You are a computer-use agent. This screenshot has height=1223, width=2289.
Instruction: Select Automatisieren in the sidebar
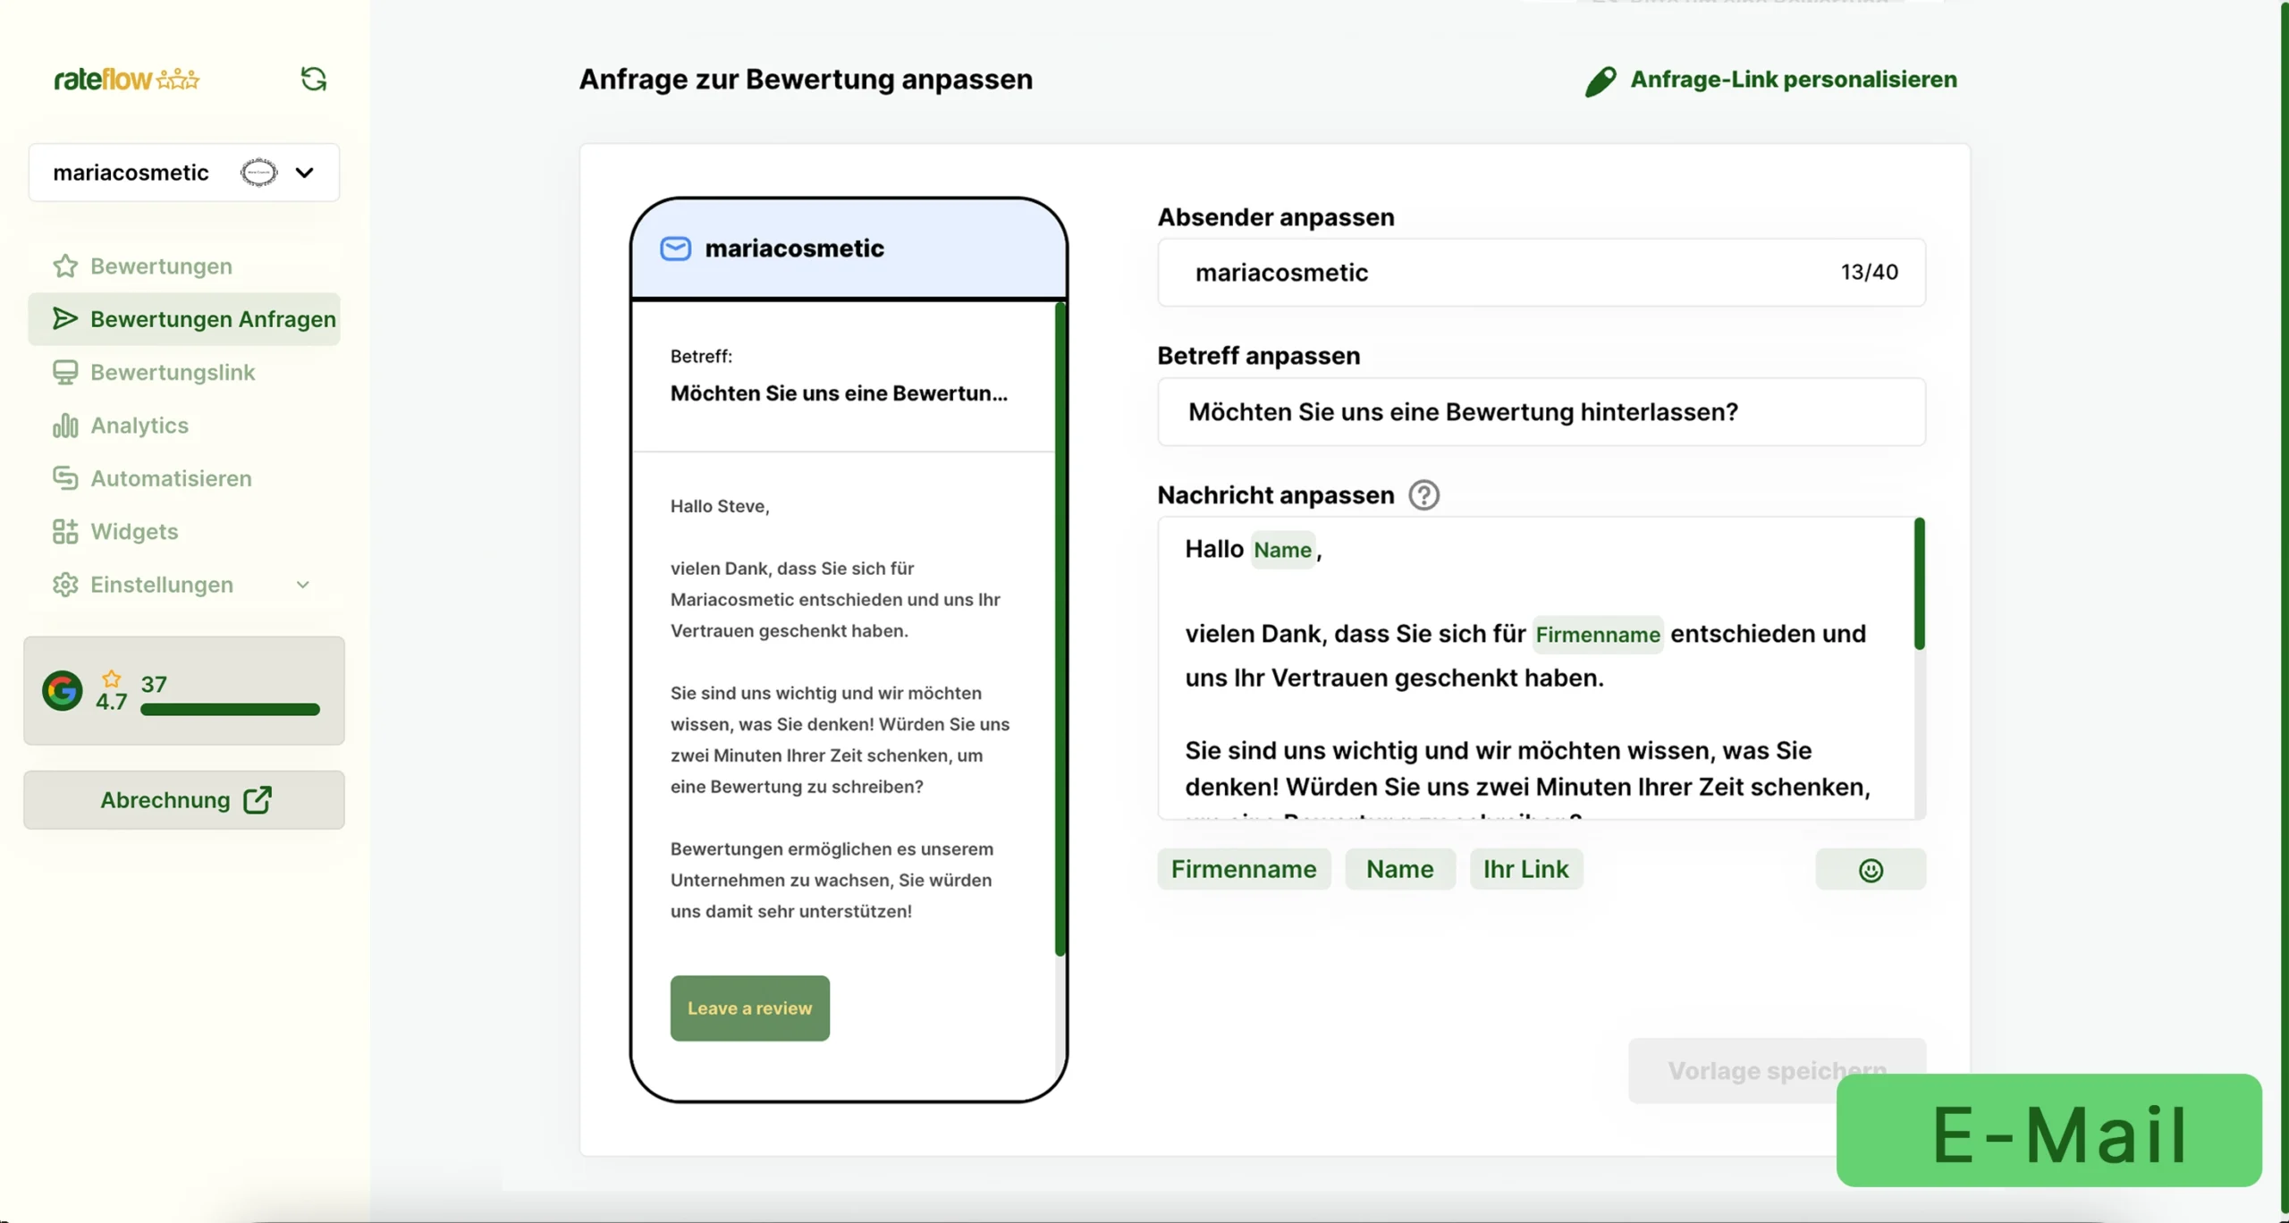coord(171,478)
